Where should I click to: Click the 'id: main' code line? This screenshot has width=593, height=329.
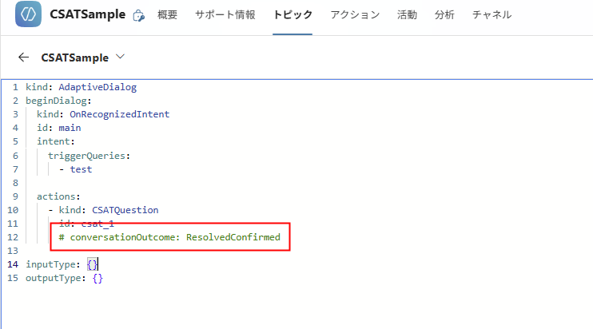point(58,128)
